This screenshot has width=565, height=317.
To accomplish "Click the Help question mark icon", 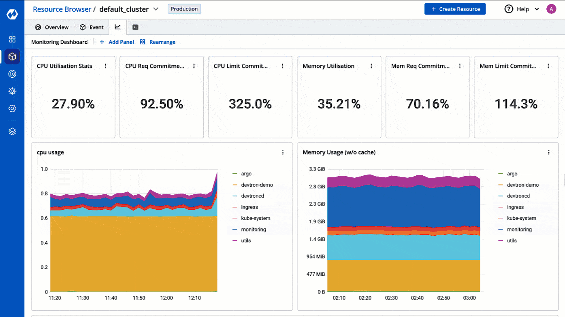I will point(509,9).
